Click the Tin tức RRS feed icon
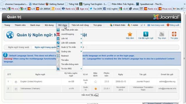 click(x=58, y=69)
